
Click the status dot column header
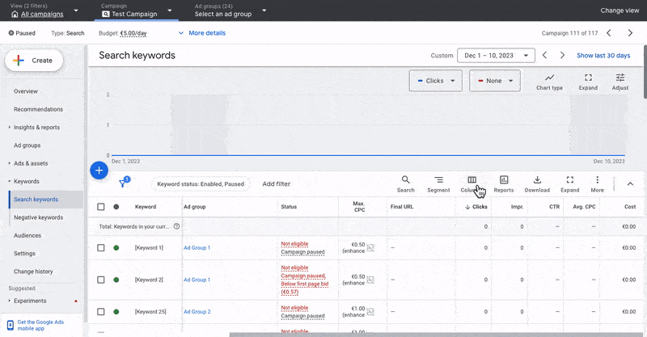click(x=116, y=207)
